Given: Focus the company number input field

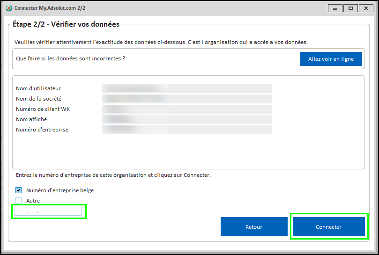Looking at the screenshot, I should (48, 211).
